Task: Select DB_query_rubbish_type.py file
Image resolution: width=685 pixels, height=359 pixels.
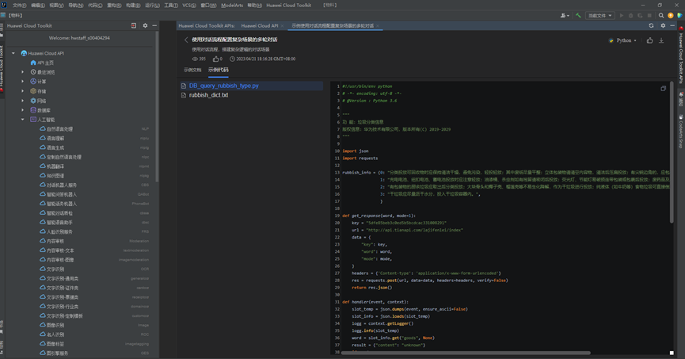Action: (x=223, y=86)
